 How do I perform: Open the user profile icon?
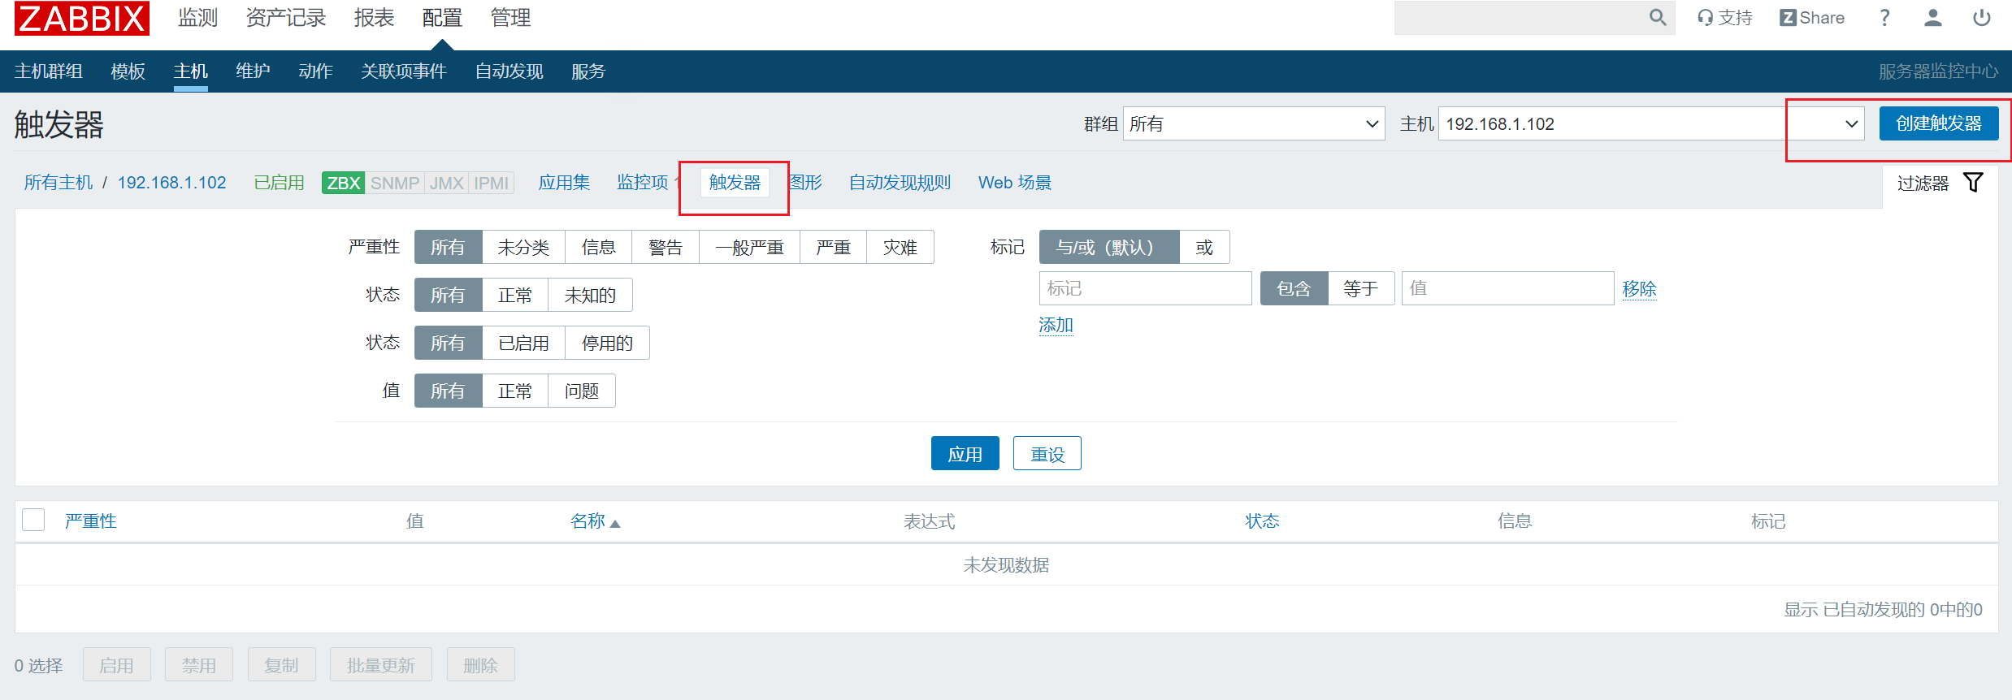1933,18
